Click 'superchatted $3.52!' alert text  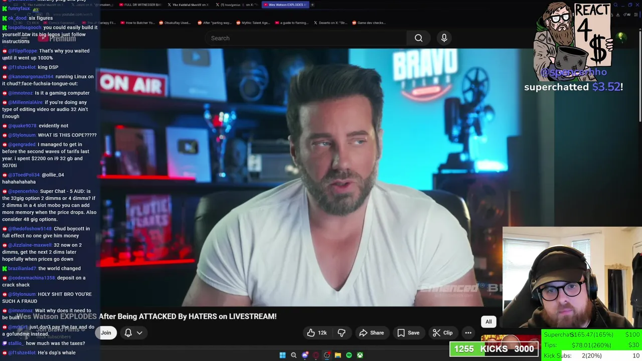(x=573, y=87)
